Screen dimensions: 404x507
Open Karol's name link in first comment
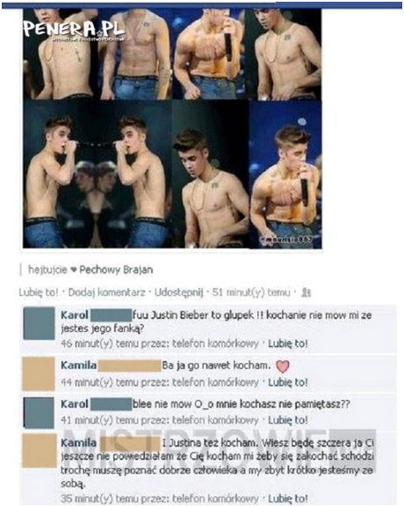(75, 315)
